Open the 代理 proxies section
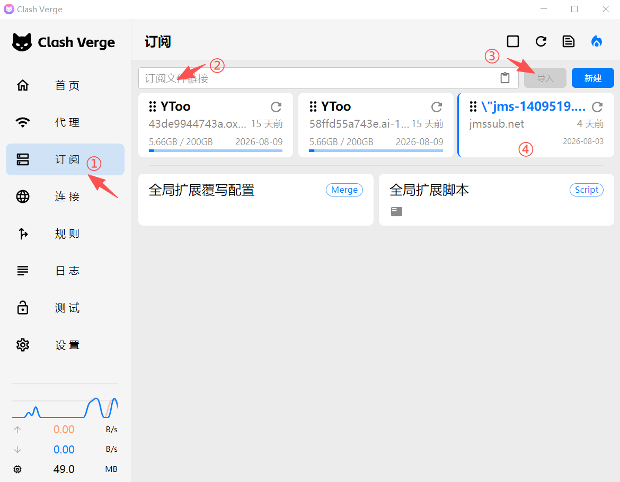 [x=65, y=122]
